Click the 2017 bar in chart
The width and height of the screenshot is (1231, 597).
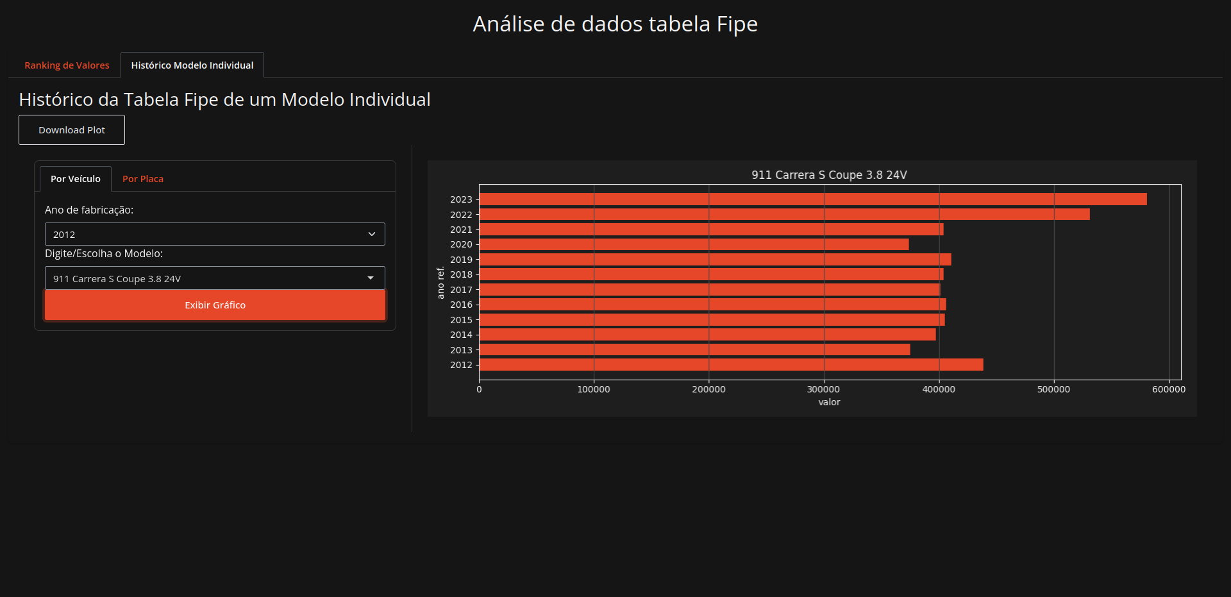[x=710, y=290]
